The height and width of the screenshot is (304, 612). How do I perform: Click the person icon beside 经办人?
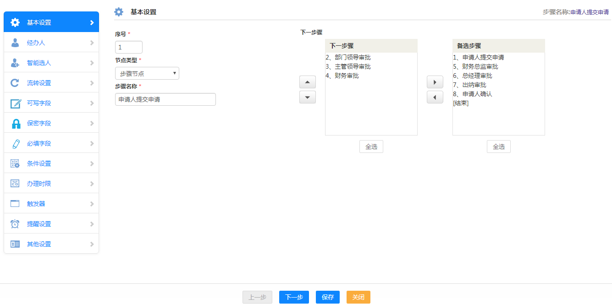15,43
